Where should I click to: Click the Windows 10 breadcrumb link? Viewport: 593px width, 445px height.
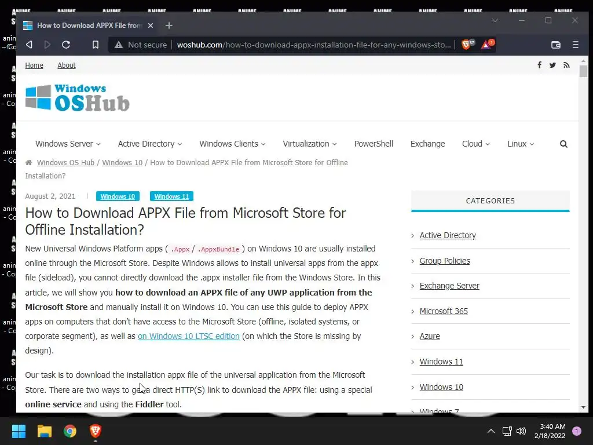(x=122, y=163)
